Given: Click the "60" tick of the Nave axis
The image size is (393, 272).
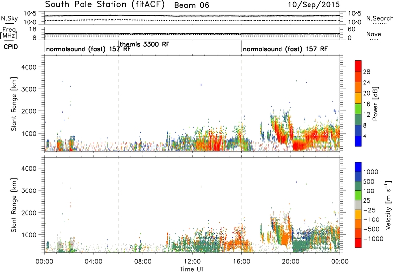Looking at the screenshot, I should pos(351,29).
